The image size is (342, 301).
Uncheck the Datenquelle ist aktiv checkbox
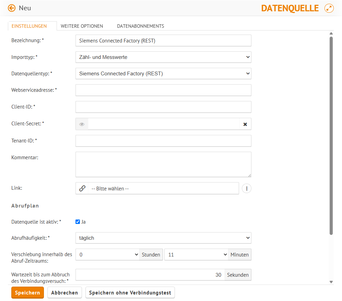78,222
